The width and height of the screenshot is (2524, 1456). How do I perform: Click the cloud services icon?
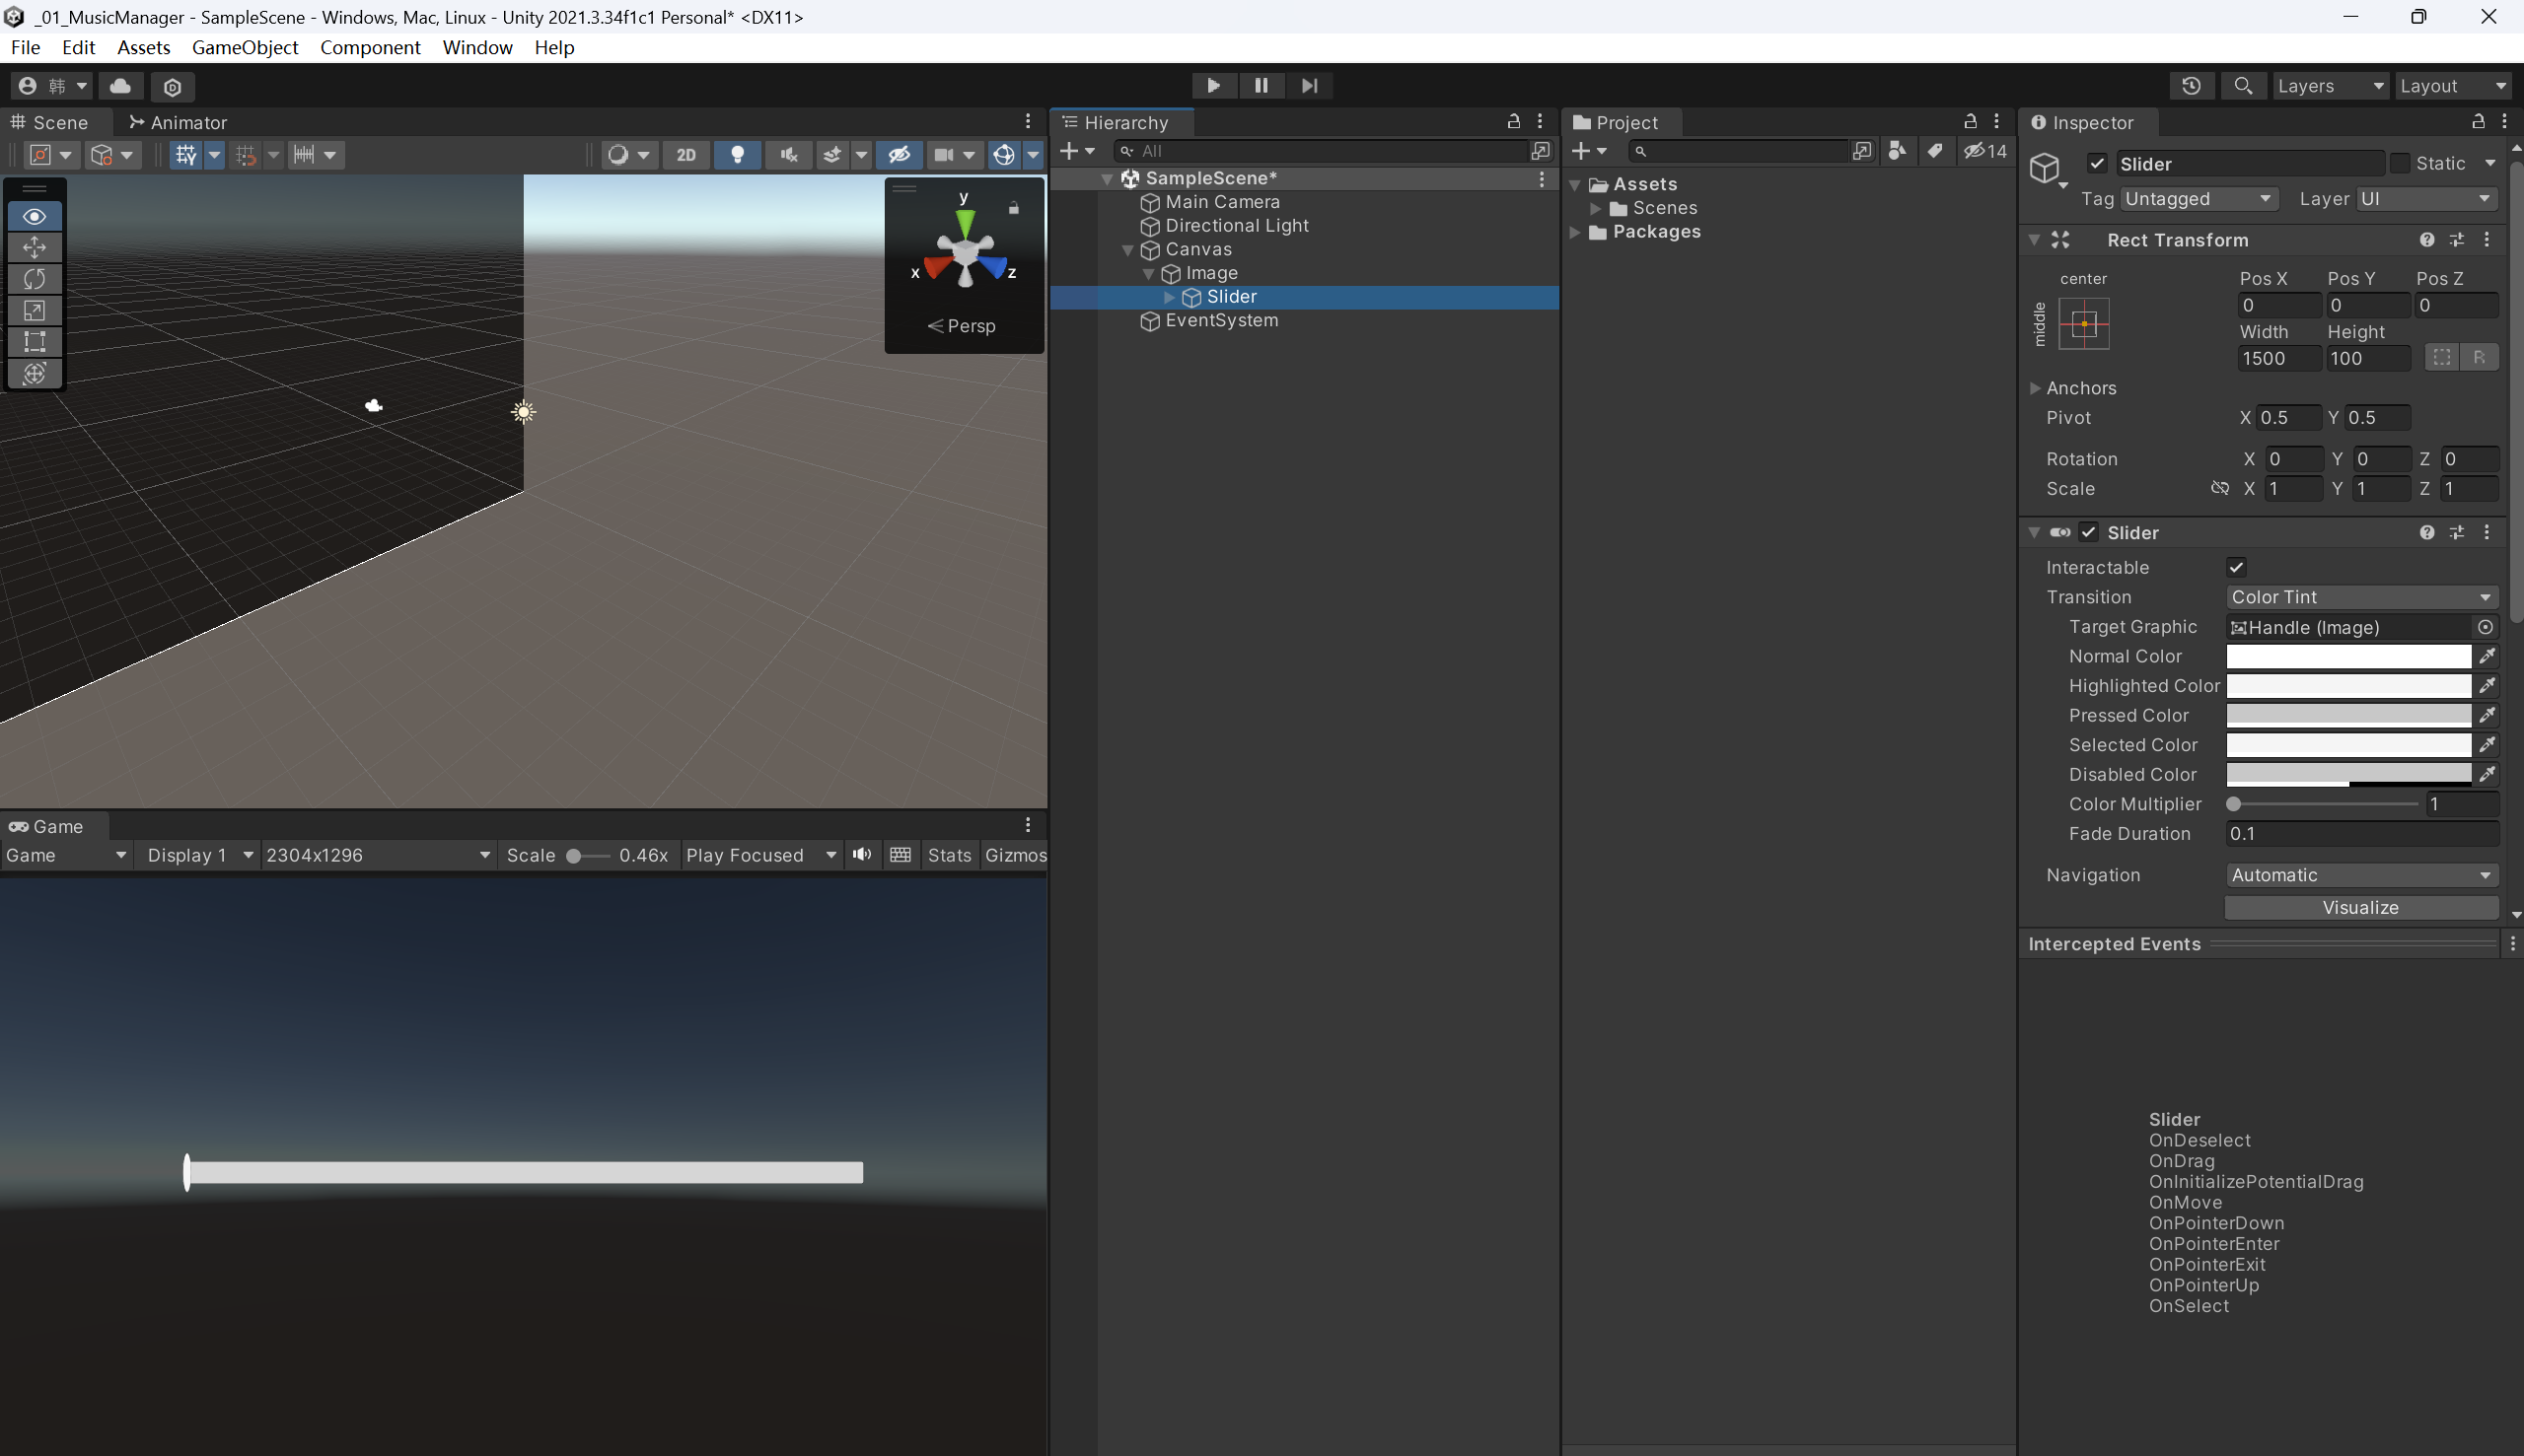120,86
